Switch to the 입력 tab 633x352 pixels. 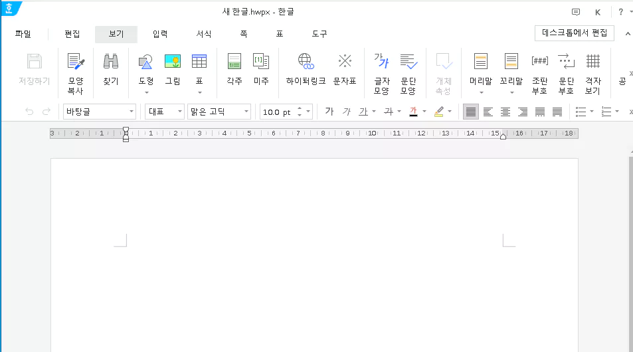pyautogui.click(x=160, y=35)
